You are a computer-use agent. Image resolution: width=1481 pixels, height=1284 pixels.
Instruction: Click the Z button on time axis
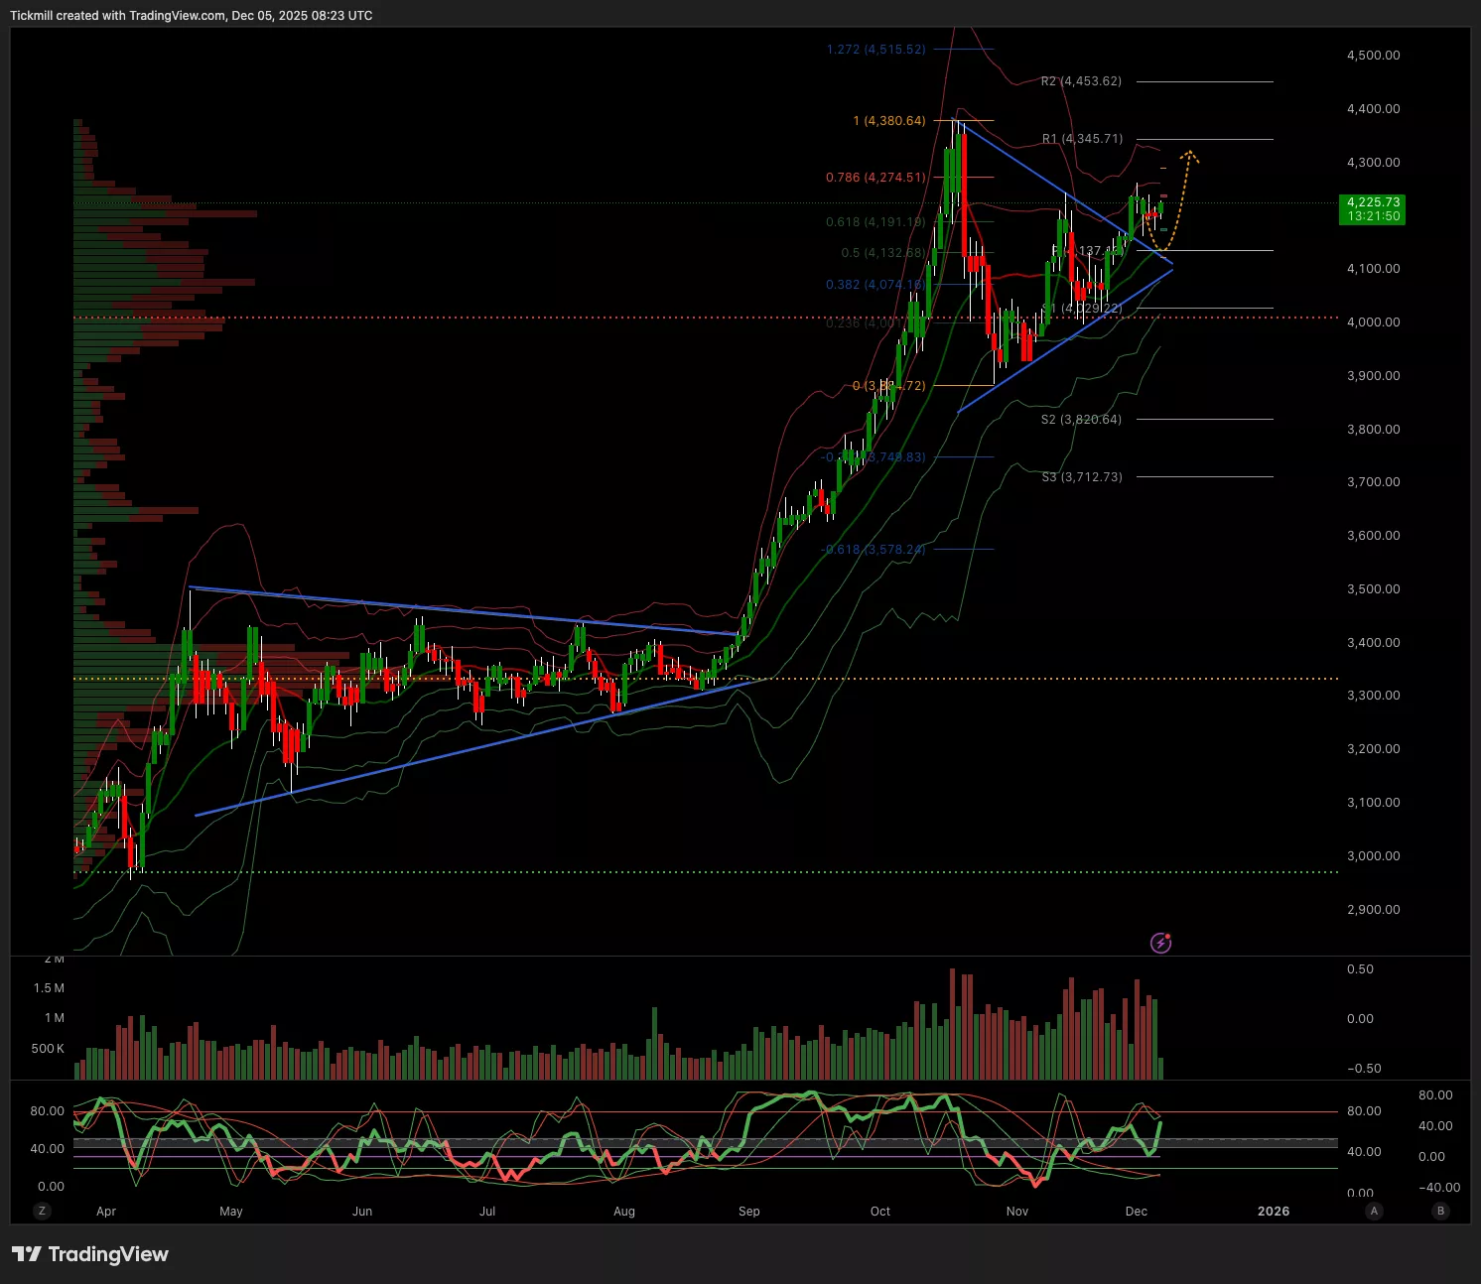tap(42, 1211)
